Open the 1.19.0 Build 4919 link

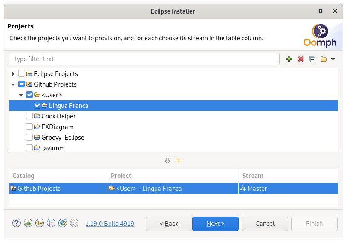(x=110, y=224)
